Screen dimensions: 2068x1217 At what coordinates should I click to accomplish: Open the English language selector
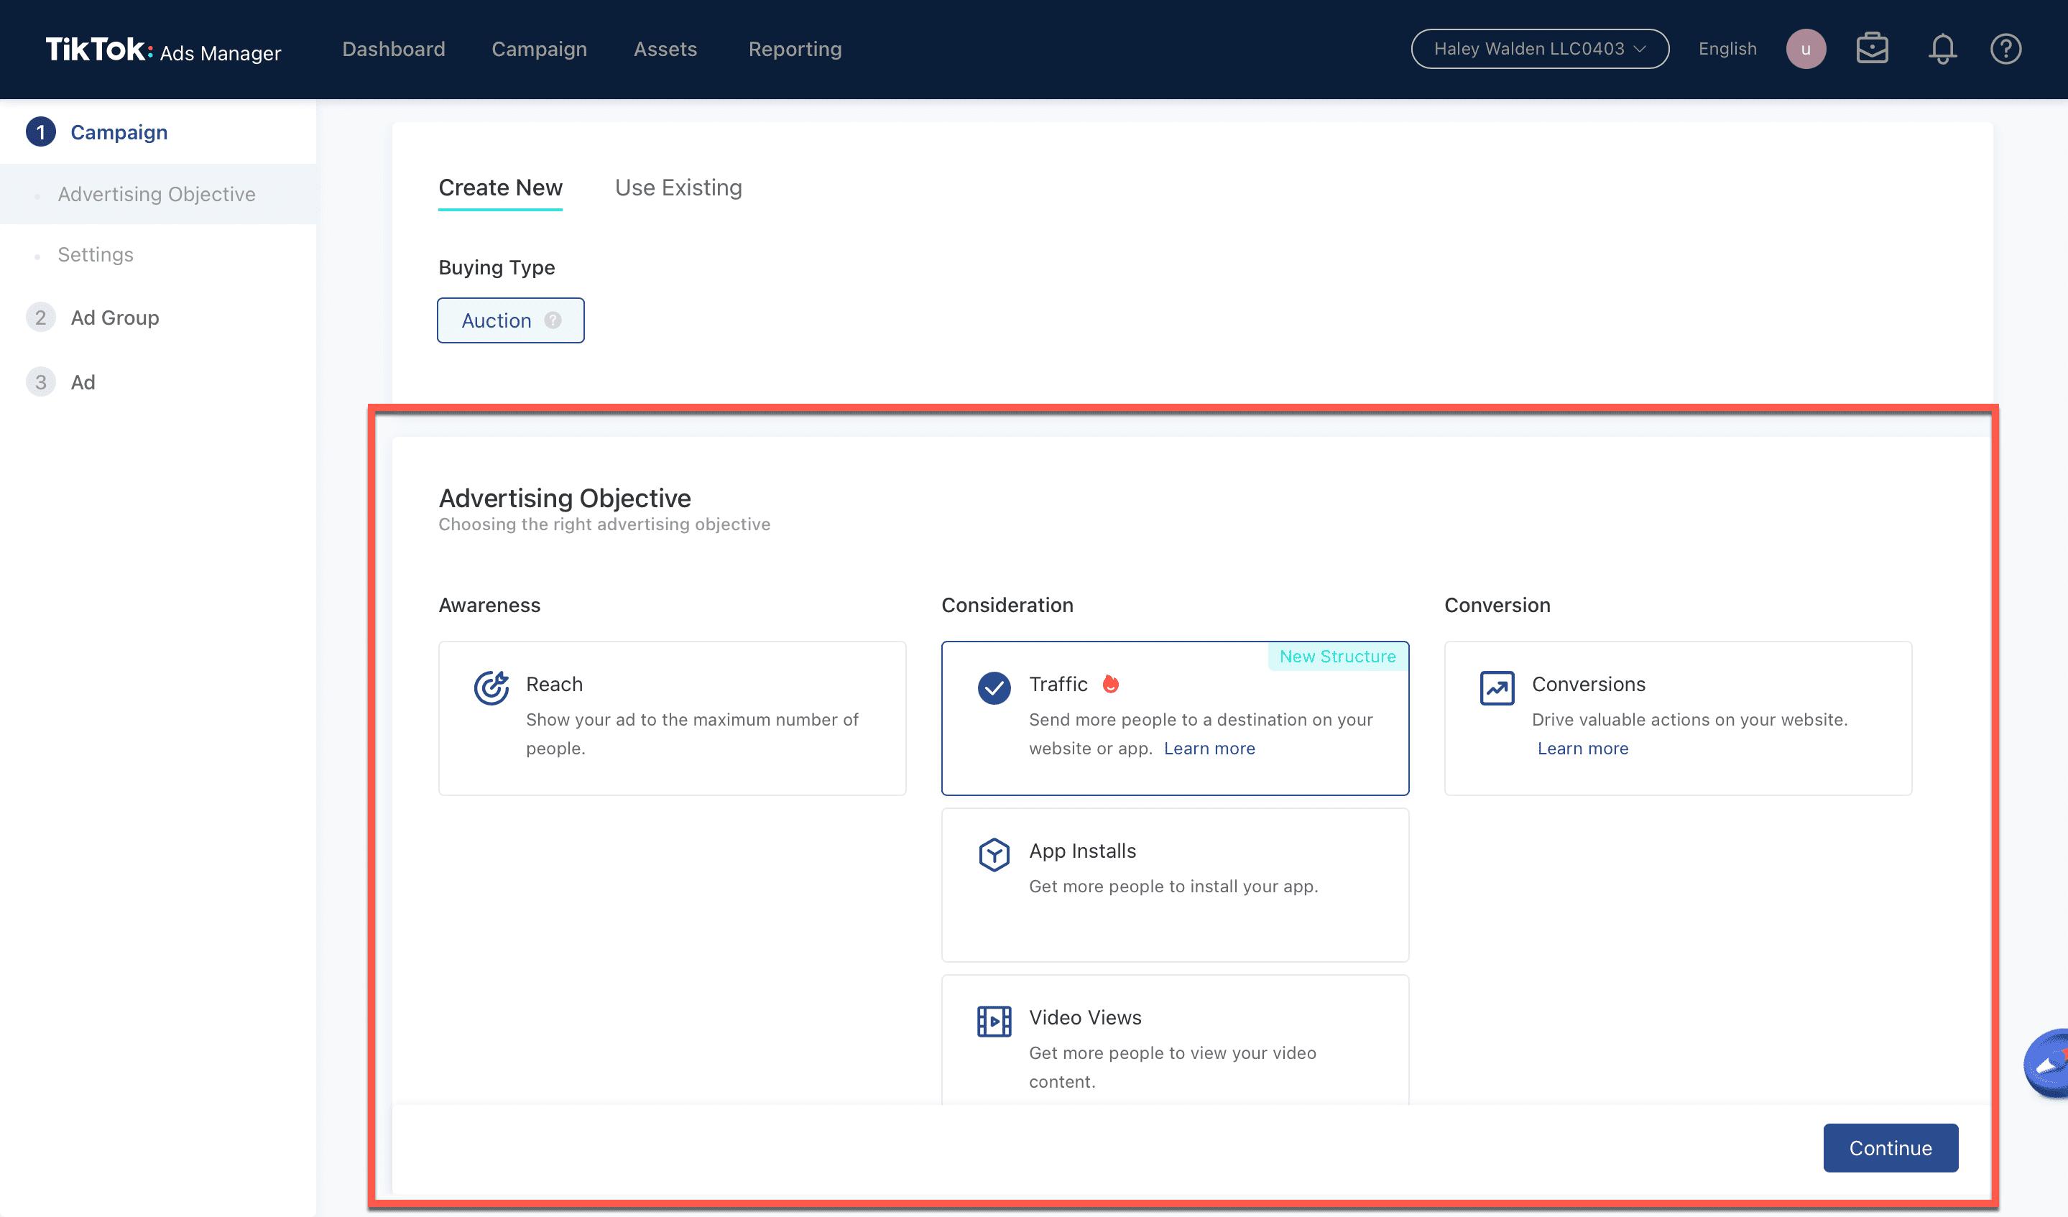click(1727, 50)
